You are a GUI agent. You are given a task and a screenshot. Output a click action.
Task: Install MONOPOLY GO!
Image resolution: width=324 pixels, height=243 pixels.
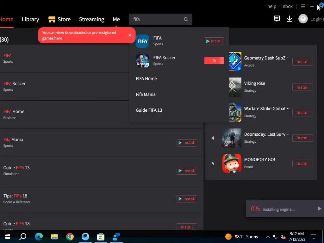point(302,164)
